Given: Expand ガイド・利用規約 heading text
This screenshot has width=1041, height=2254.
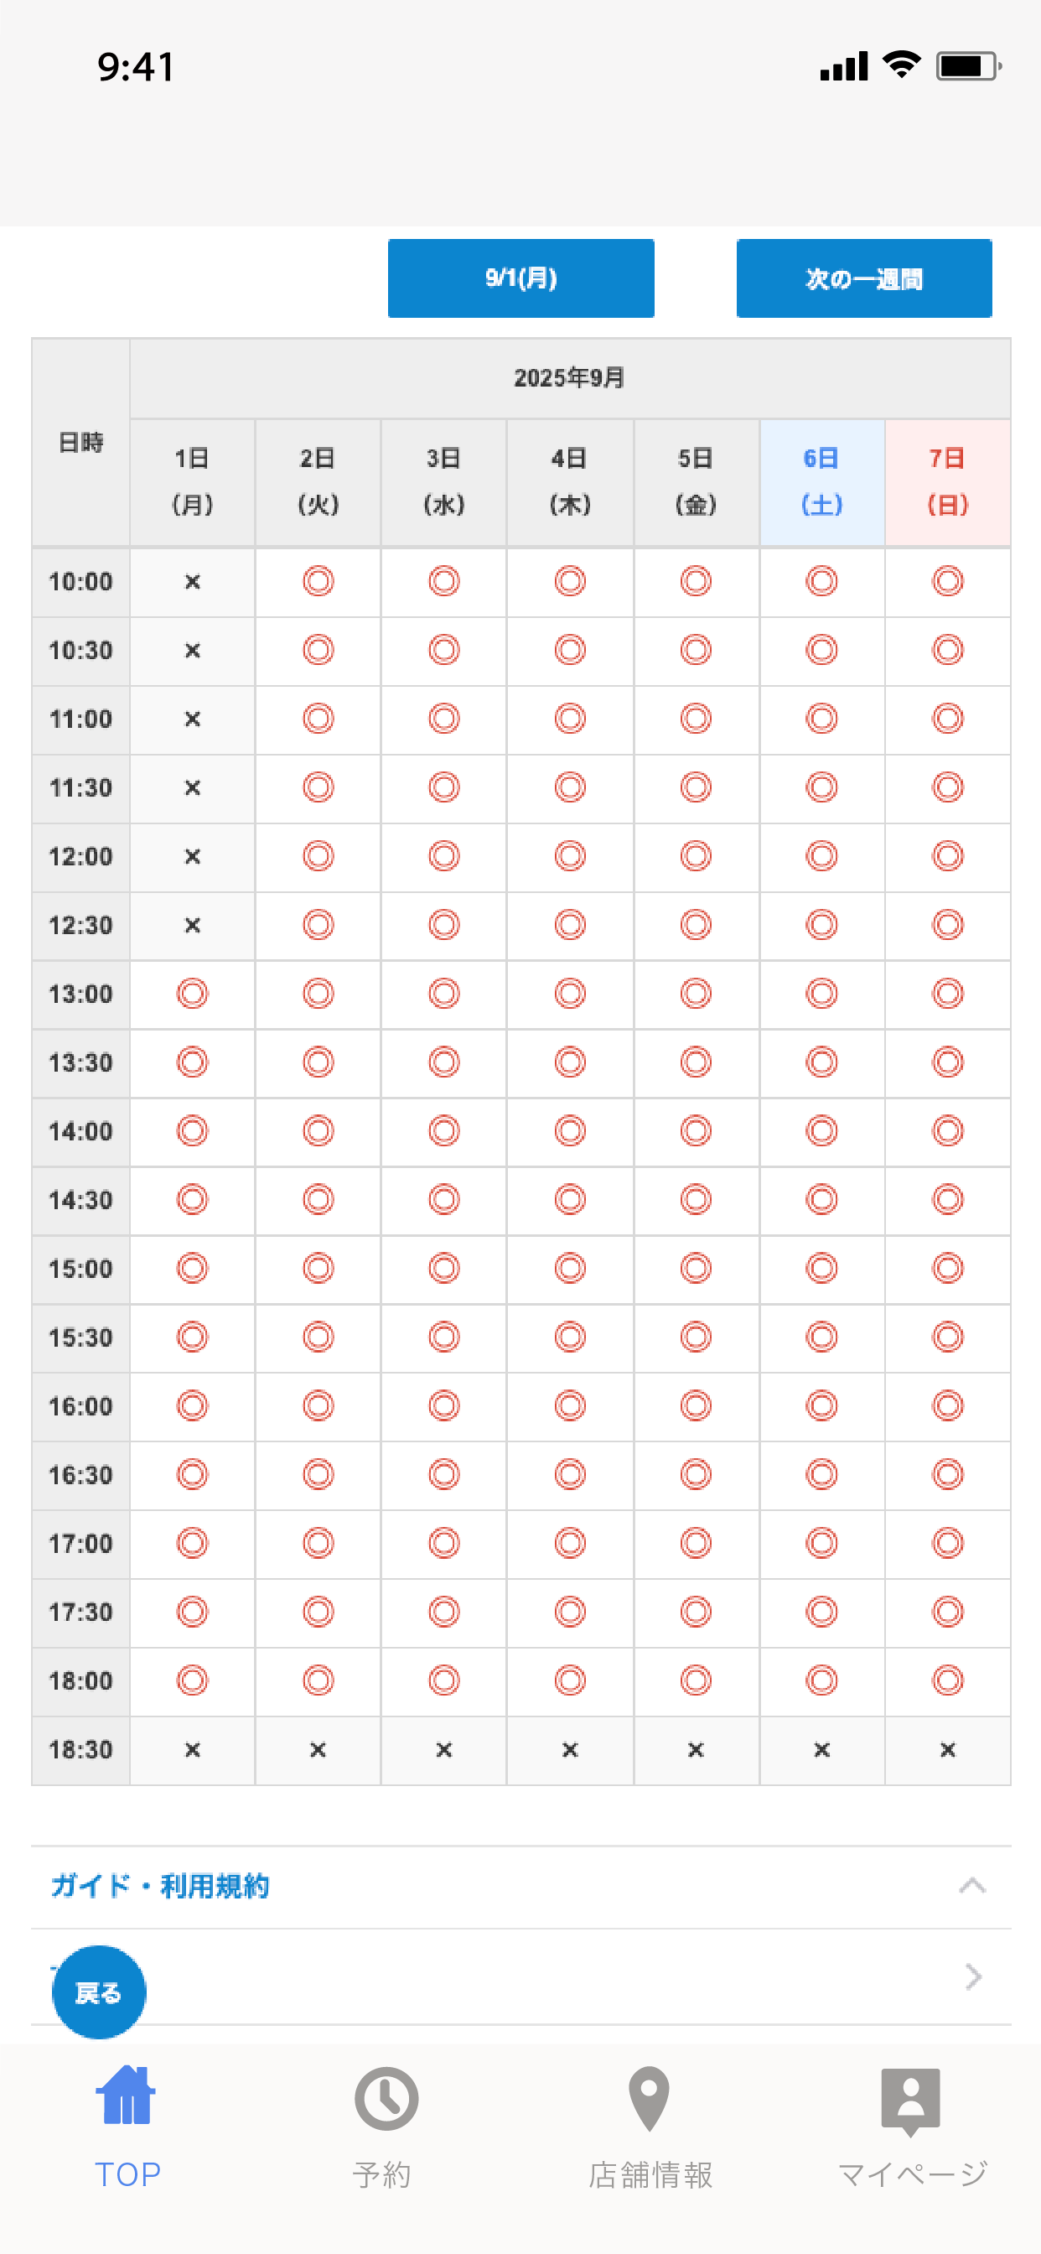Looking at the screenshot, I should (160, 1886).
